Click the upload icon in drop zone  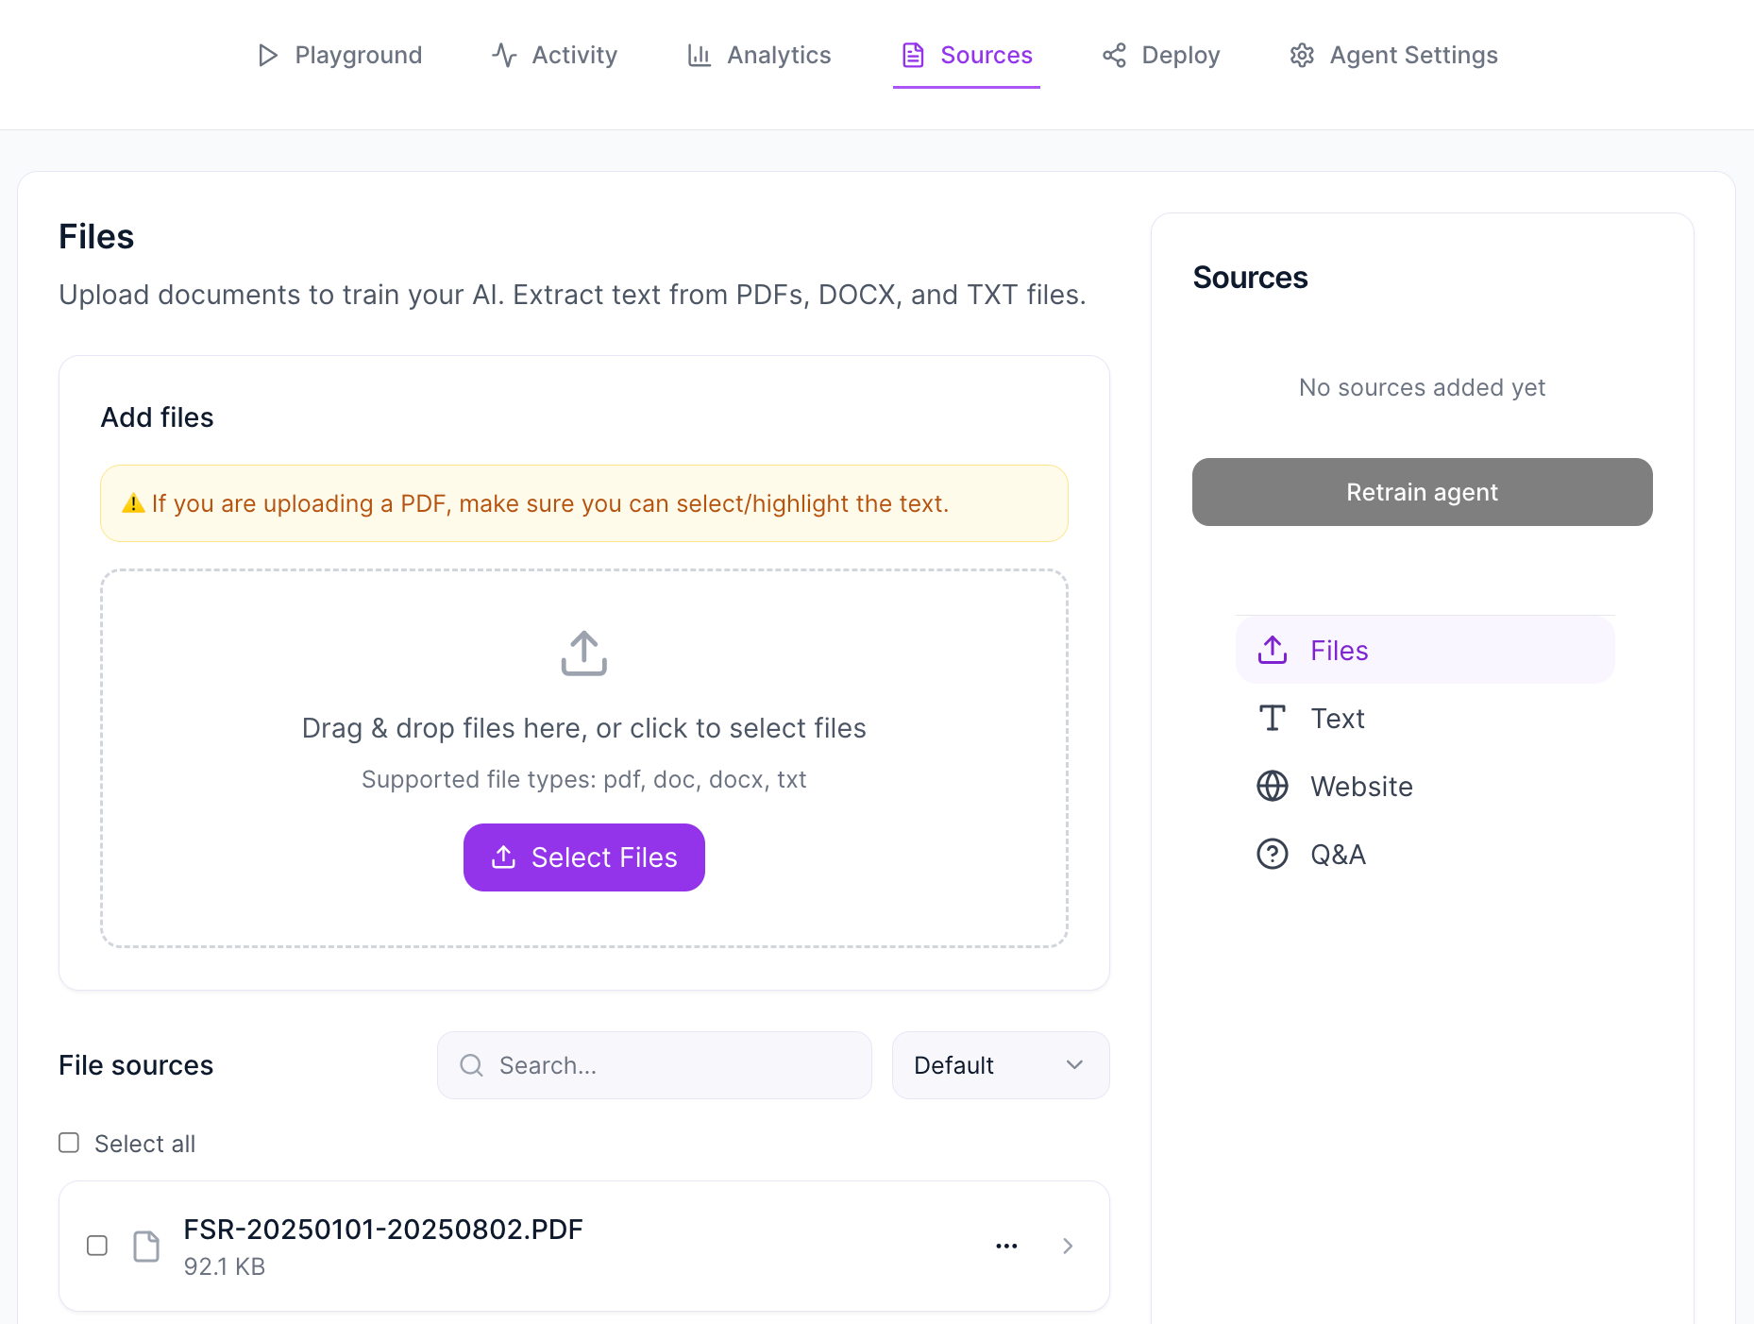584,654
